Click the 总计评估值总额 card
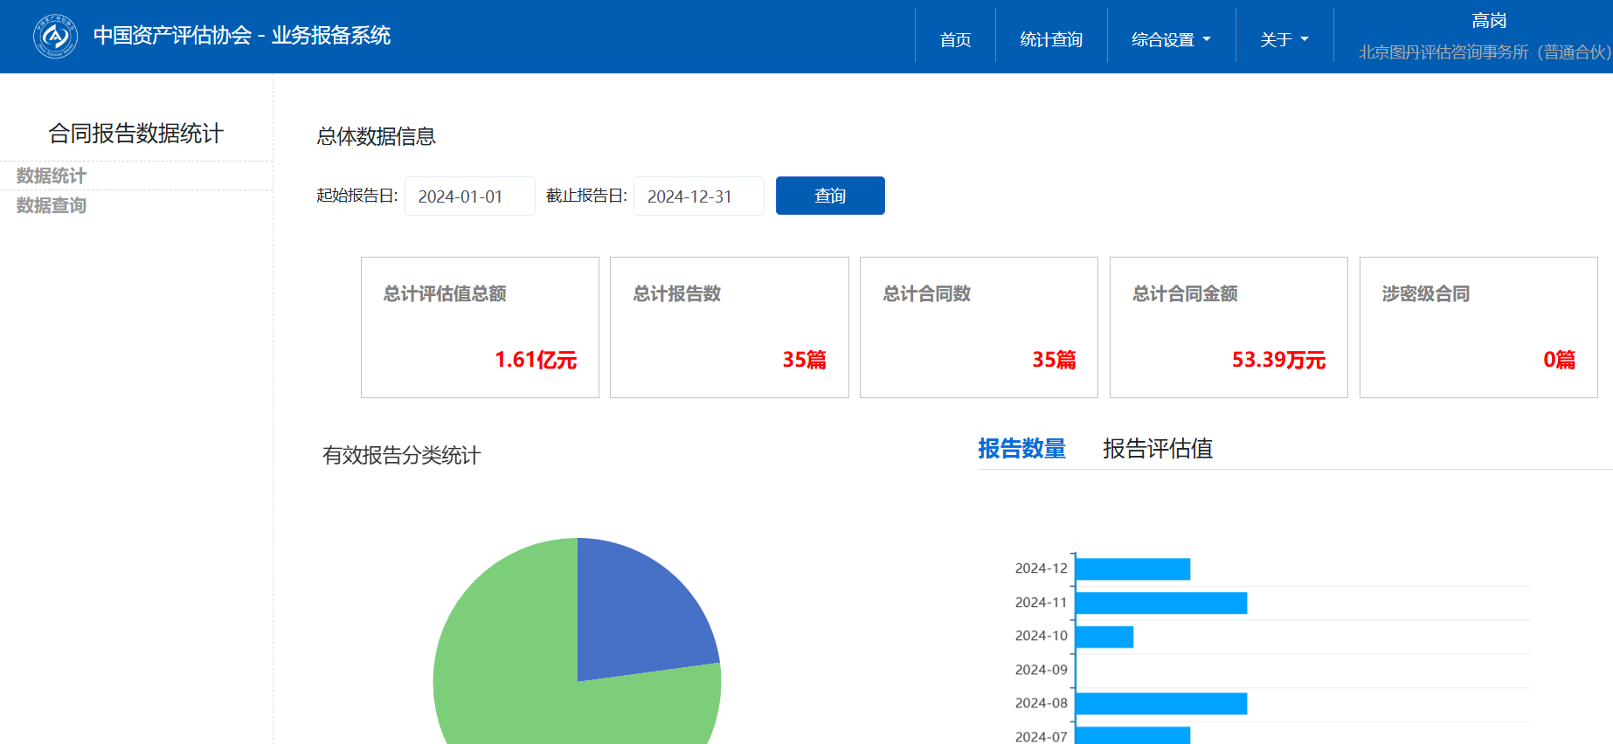Screen dimensions: 1613x744 (x=480, y=327)
